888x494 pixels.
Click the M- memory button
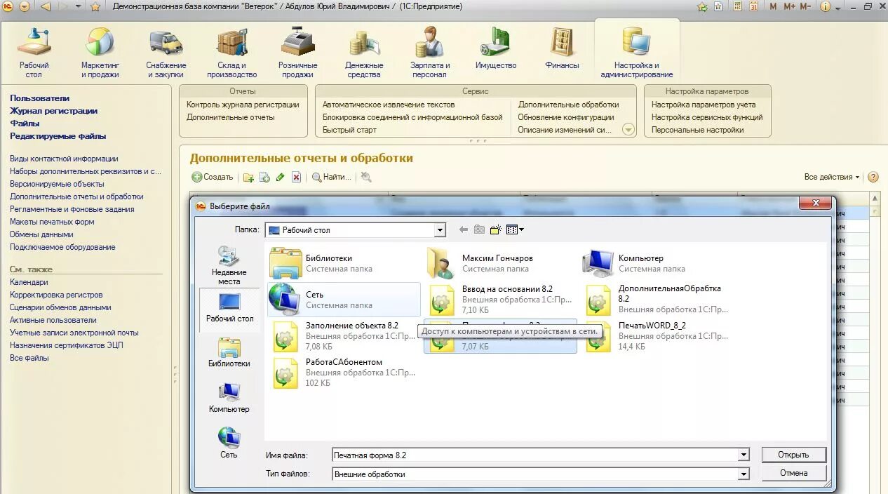click(805, 7)
